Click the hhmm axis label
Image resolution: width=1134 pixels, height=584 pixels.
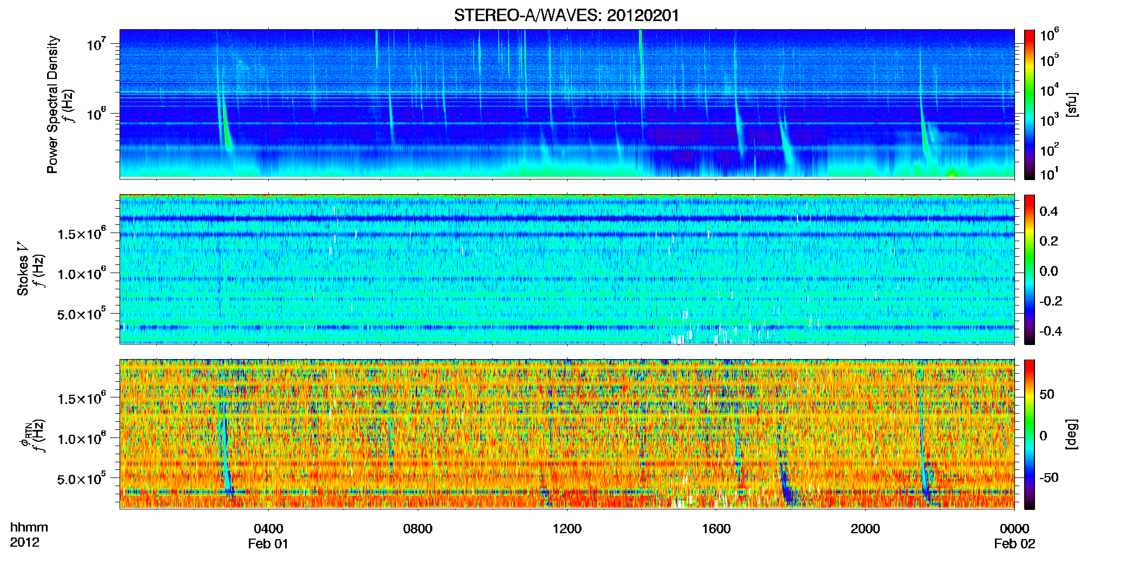click(29, 528)
